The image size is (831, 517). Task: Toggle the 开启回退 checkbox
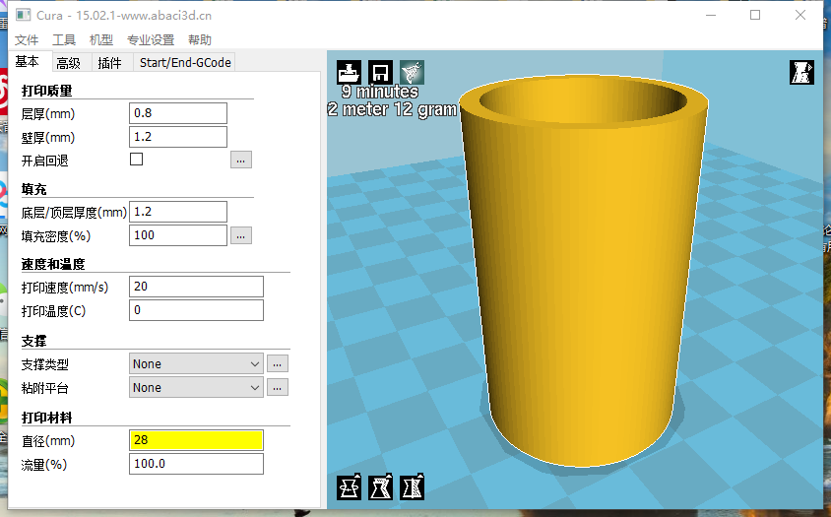137,160
